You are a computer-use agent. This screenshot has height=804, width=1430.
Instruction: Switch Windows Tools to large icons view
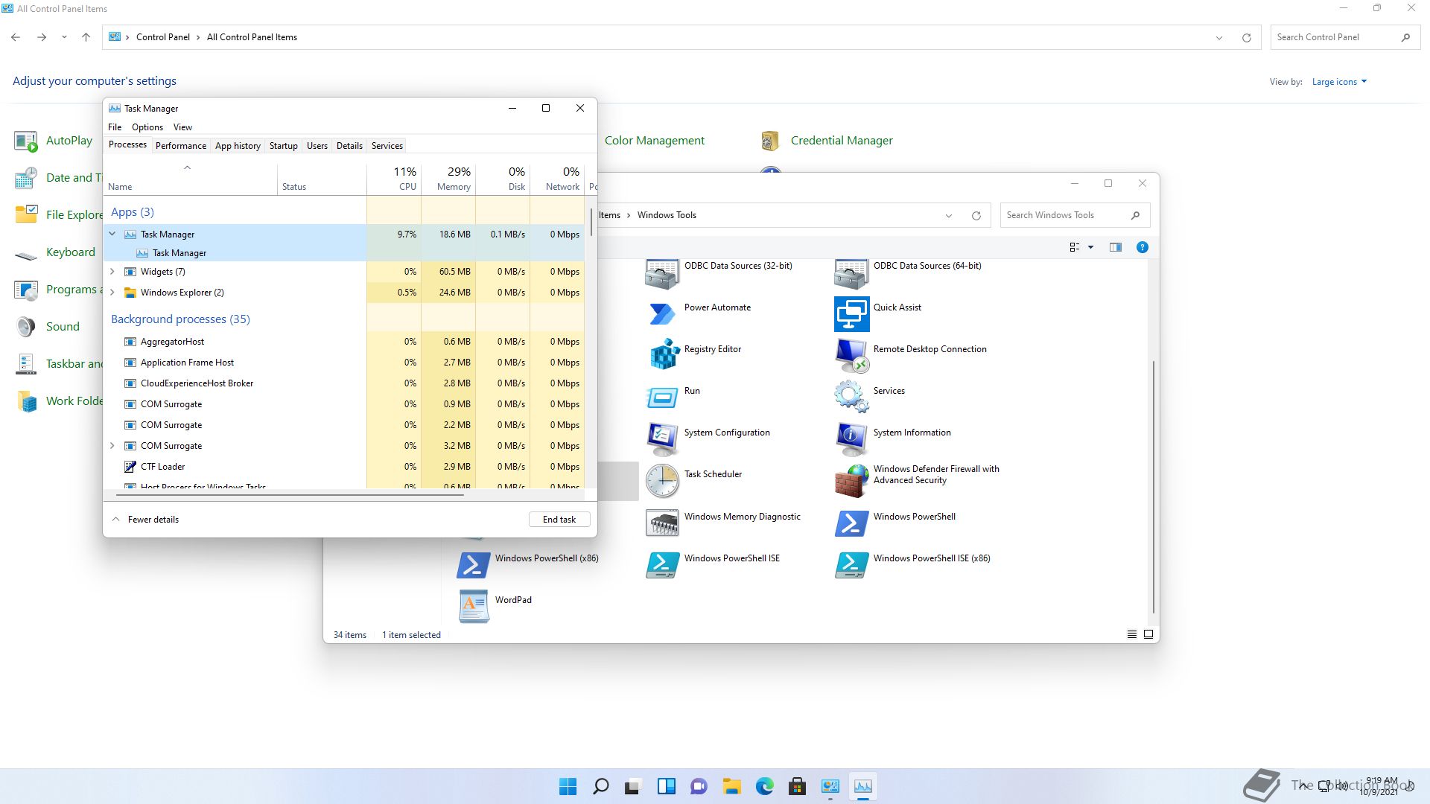(x=1148, y=634)
